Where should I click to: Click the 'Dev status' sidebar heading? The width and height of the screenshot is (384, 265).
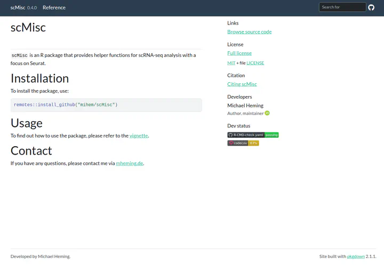click(239, 126)
